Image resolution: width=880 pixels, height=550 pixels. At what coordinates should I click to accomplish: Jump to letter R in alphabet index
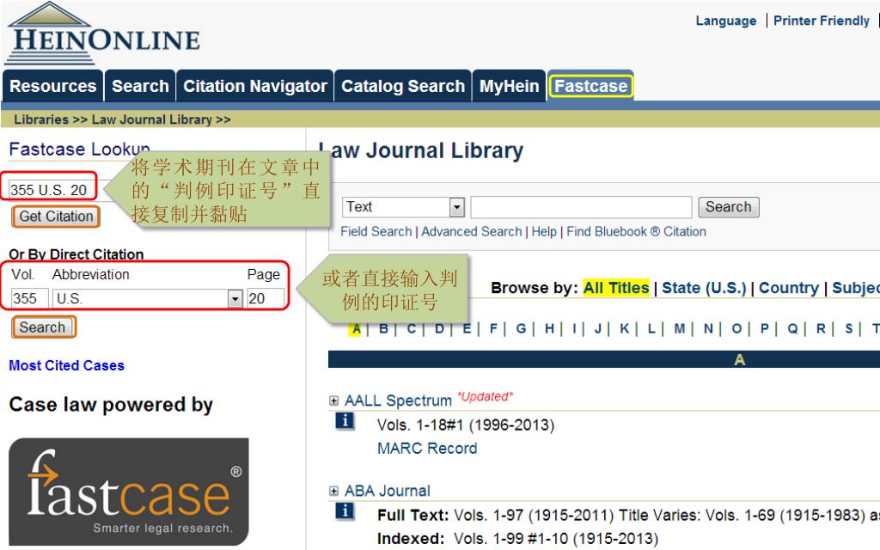coord(821,329)
